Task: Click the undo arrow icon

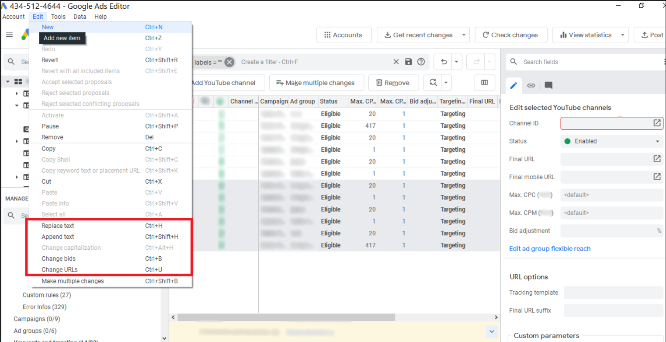Action: tap(444, 62)
